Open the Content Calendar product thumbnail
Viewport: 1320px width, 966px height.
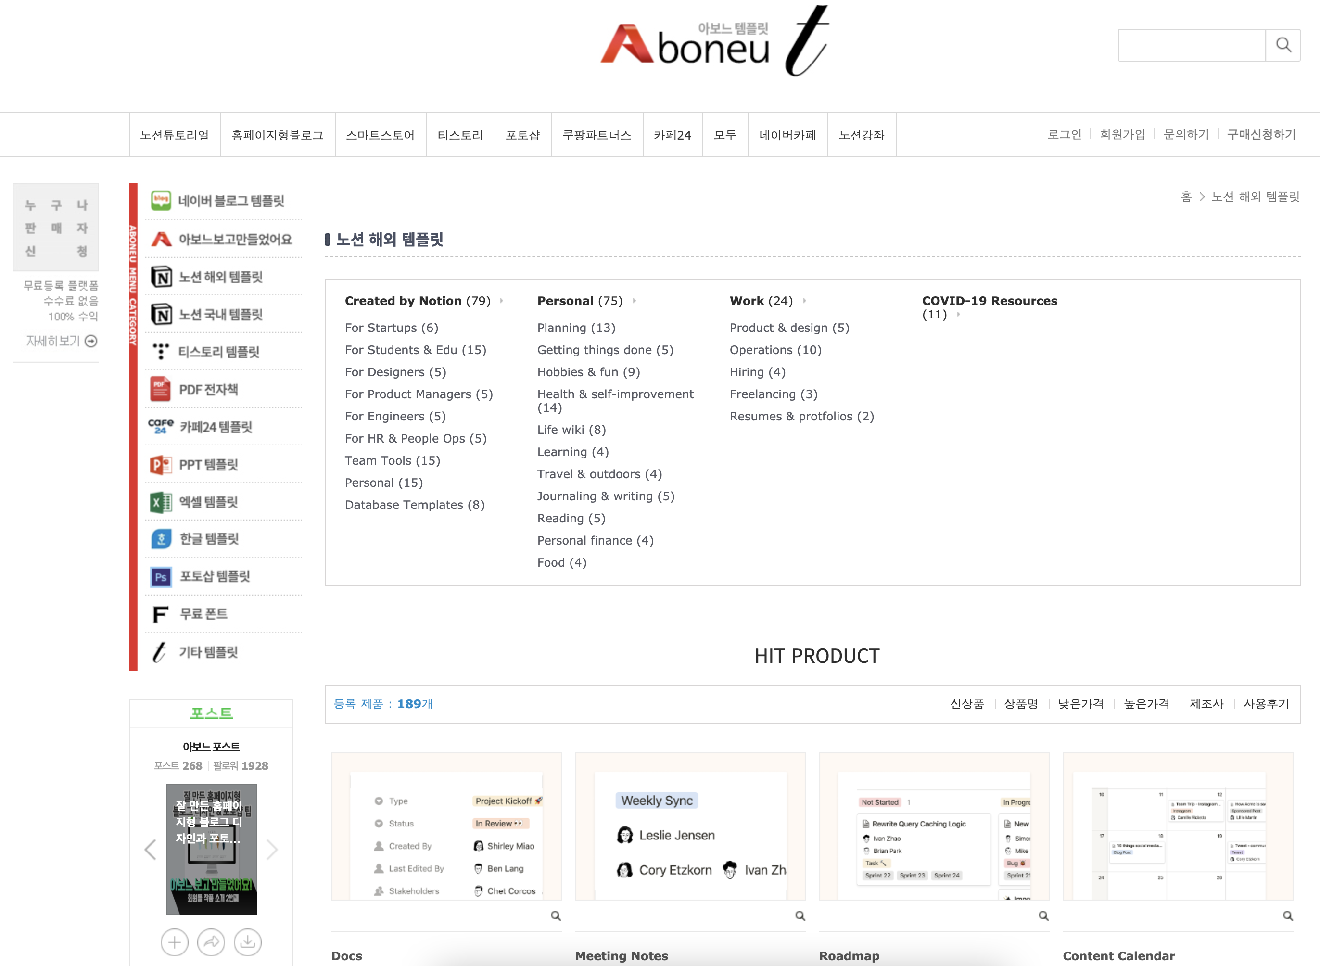tap(1178, 826)
